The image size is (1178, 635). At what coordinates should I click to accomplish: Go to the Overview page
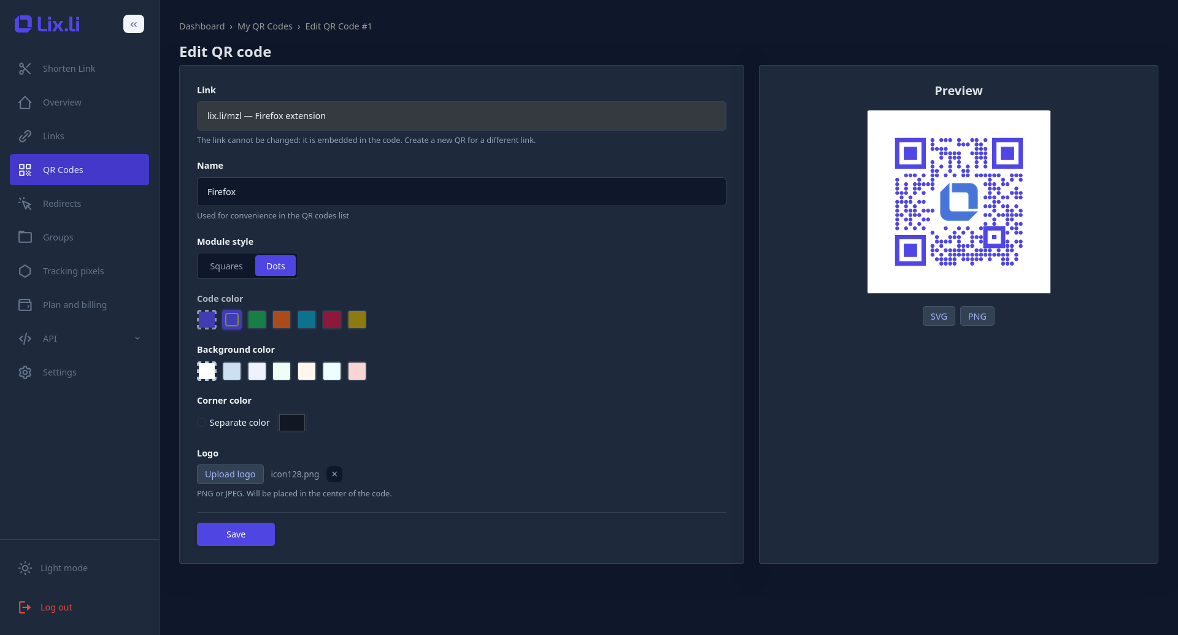pyautogui.click(x=79, y=102)
